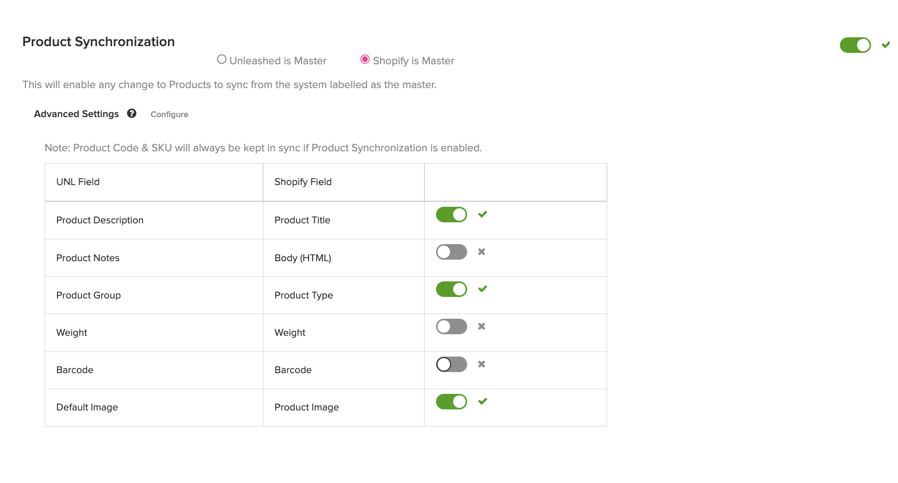
Task: Click the checkmark next to the master sync toggle
Action: pyautogui.click(x=885, y=45)
